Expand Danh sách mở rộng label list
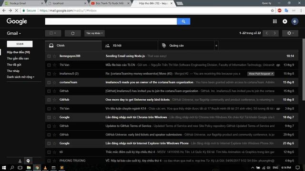Image resolution: width=305 pixels, height=171 pixels. [20, 77]
